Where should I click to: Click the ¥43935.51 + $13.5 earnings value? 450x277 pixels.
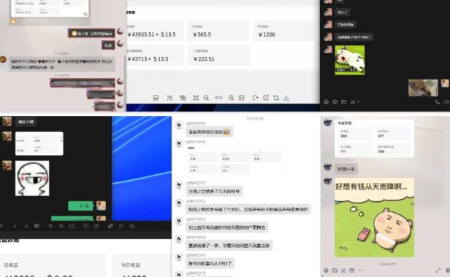point(151,34)
